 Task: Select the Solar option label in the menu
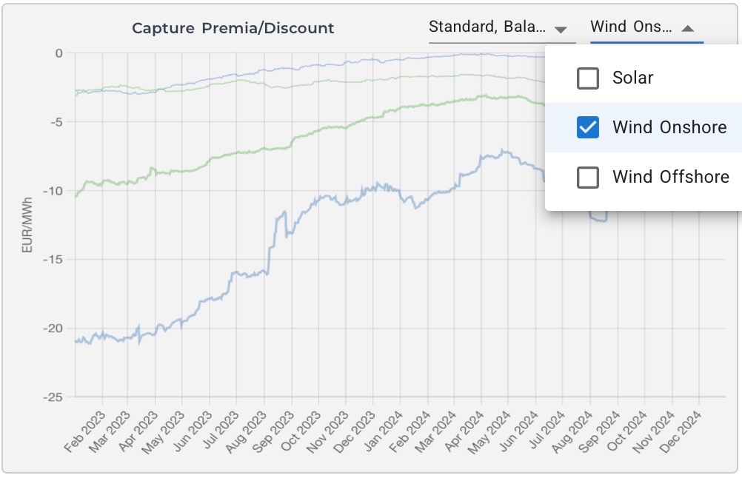632,78
